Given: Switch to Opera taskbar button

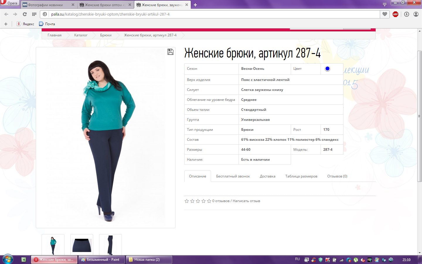Looking at the screenshot, I should (55, 260).
